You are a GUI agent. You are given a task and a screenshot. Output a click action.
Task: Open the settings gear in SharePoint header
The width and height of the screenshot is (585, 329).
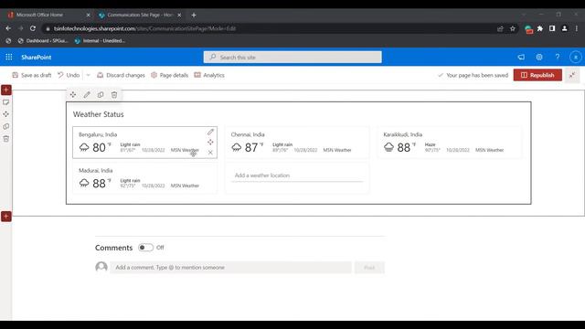pyautogui.click(x=539, y=57)
